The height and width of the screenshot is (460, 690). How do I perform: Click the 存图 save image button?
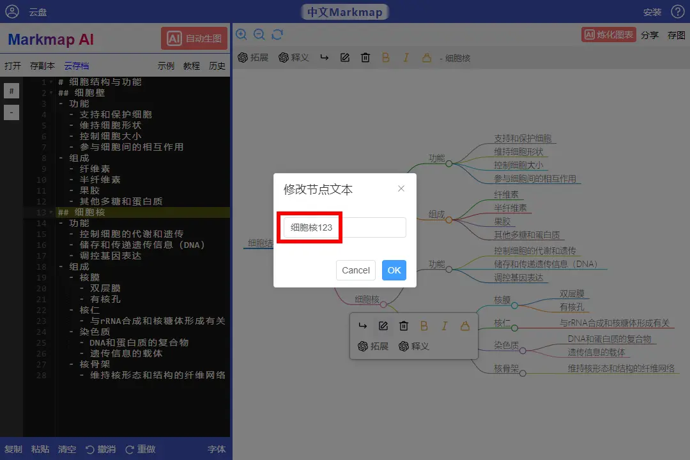[677, 35]
